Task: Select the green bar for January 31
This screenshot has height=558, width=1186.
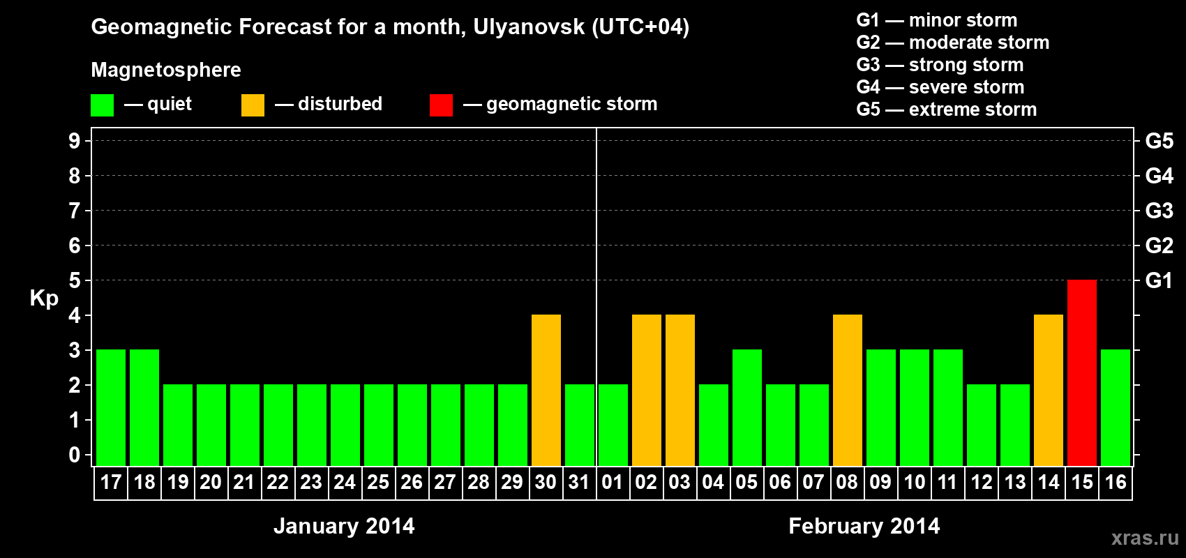Action: tap(580, 425)
